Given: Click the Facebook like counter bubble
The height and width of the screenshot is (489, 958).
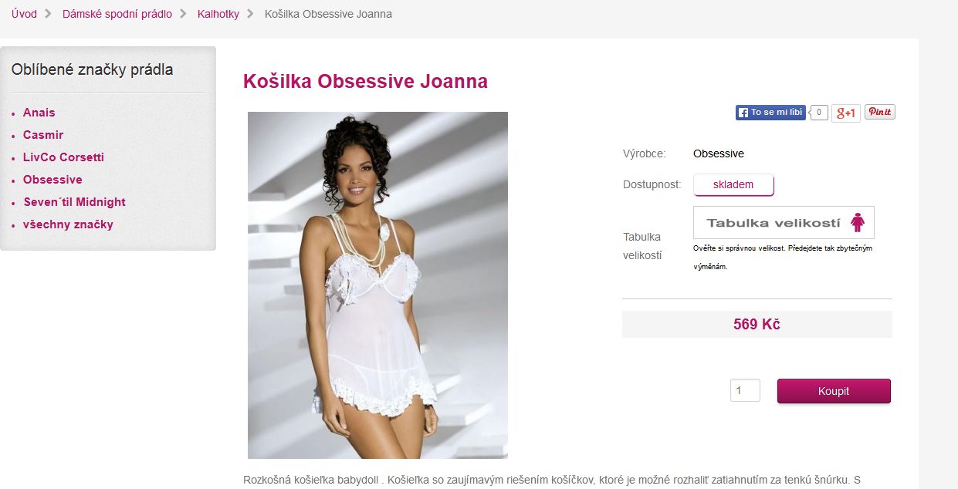Looking at the screenshot, I should 819,113.
